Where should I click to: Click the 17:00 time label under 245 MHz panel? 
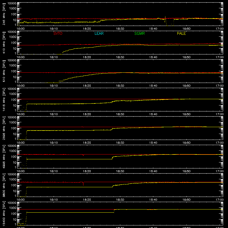coord(219,29)
